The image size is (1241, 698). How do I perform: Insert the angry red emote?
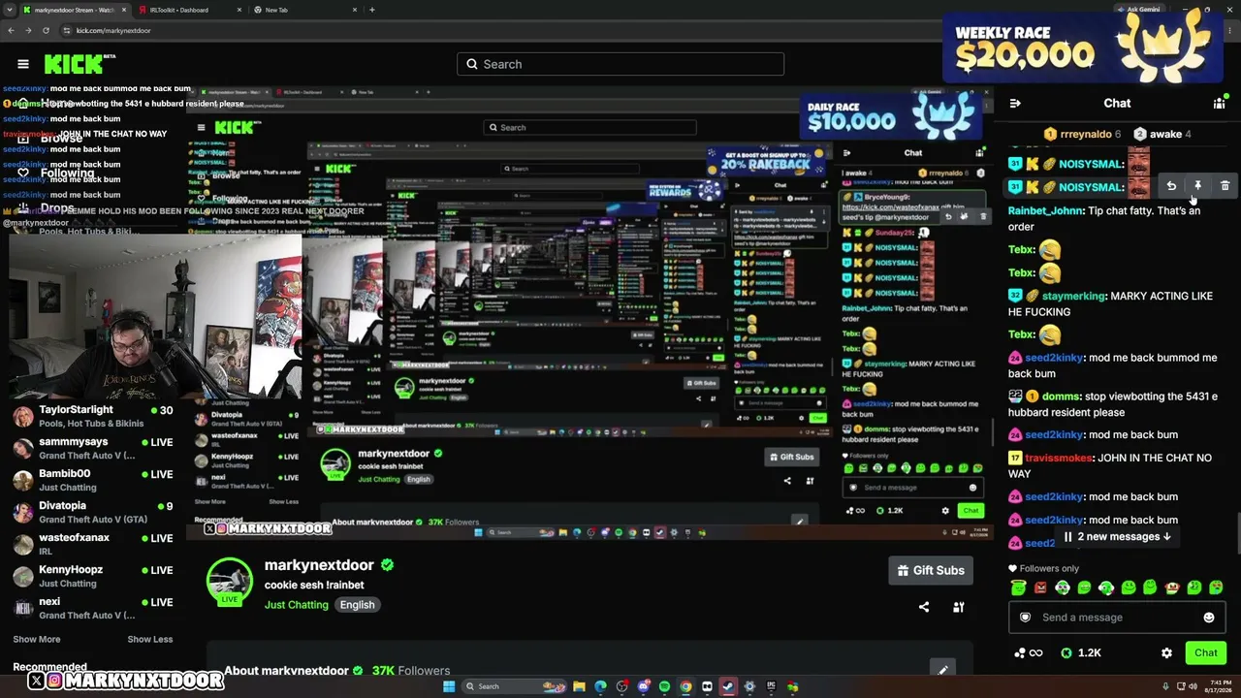(x=1041, y=587)
